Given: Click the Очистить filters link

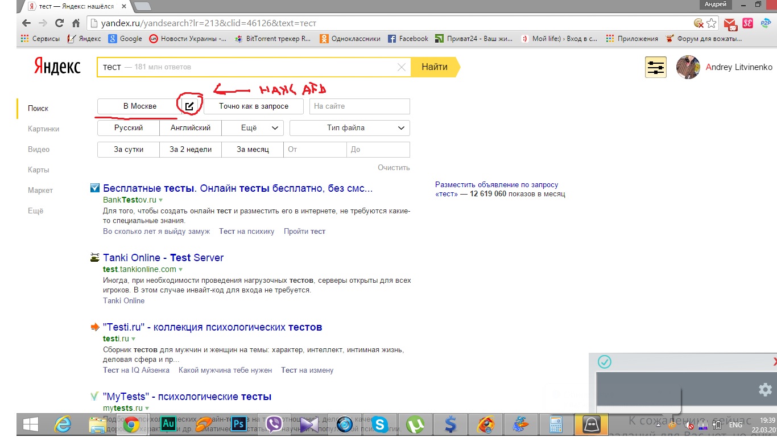Looking at the screenshot, I should (x=394, y=168).
